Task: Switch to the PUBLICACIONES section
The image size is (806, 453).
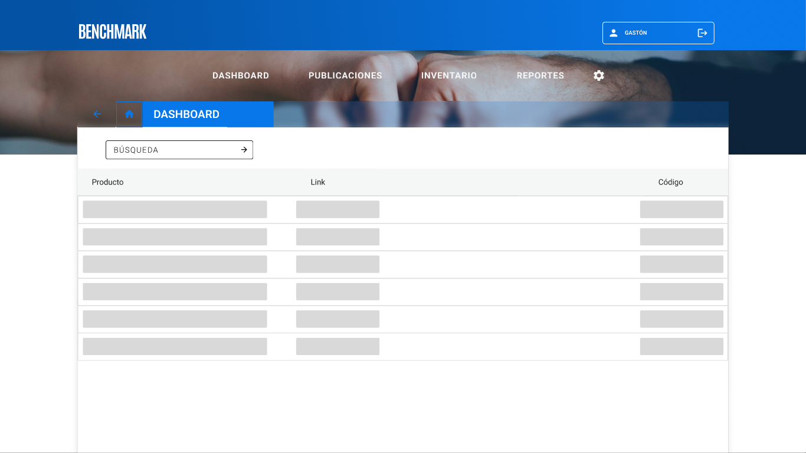Action: point(345,75)
